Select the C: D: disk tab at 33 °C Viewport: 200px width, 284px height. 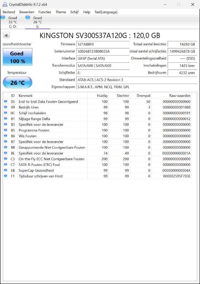point(13,22)
